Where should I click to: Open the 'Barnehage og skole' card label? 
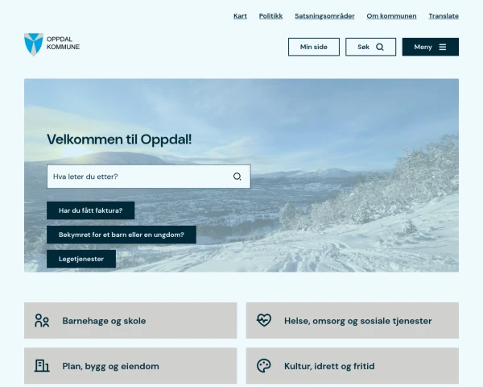coord(104,321)
